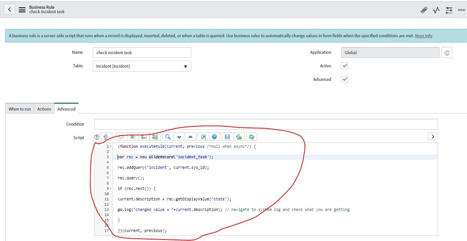
Task: Click code line with current.description assignment
Action: click(174, 199)
